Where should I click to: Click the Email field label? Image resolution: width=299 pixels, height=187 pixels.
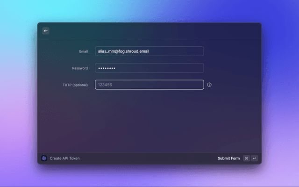coord(84,51)
